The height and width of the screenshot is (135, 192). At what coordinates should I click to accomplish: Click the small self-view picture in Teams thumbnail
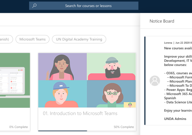[x=129, y=105]
